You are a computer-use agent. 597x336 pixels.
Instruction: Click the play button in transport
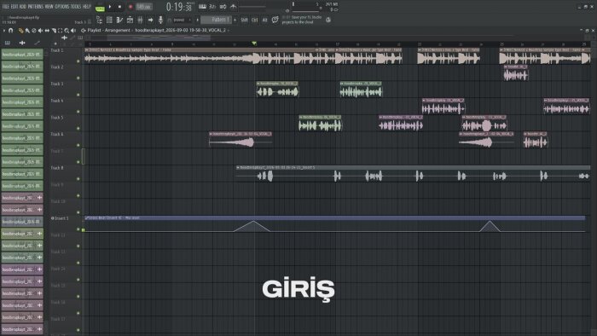click(110, 7)
